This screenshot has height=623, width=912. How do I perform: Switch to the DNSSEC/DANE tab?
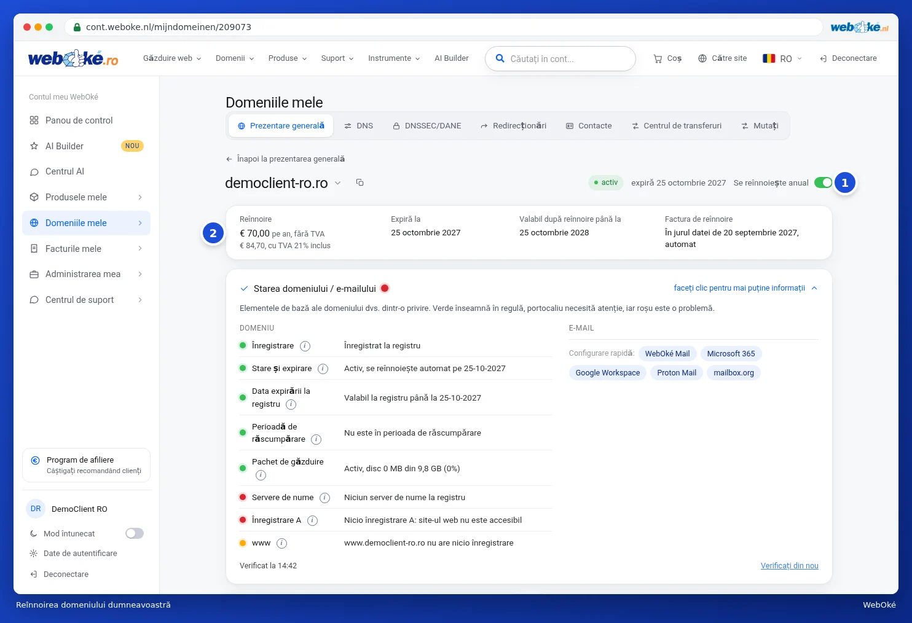(427, 125)
